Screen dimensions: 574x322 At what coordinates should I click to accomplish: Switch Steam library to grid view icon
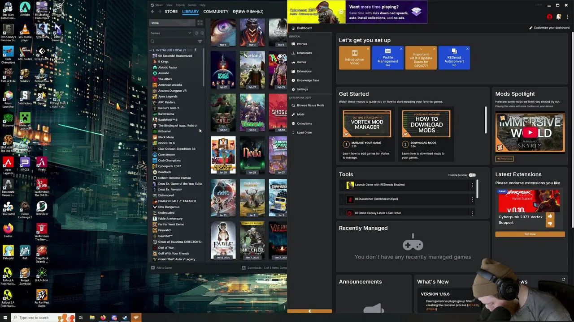200,23
